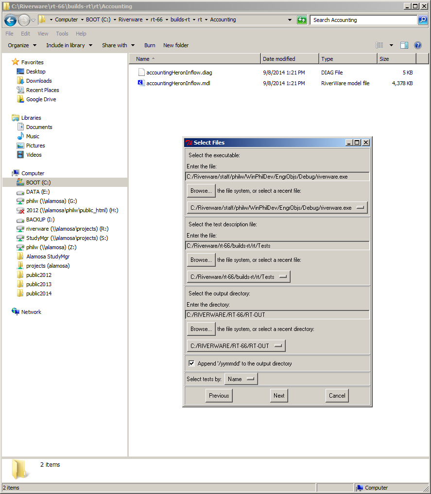431x494 pixels.
Task: Open the Help menu
Action: [x=81, y=34]
